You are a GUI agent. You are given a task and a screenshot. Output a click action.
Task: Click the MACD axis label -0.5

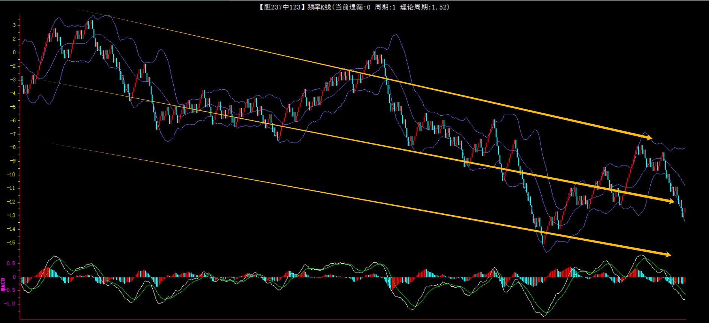[10, 290]
